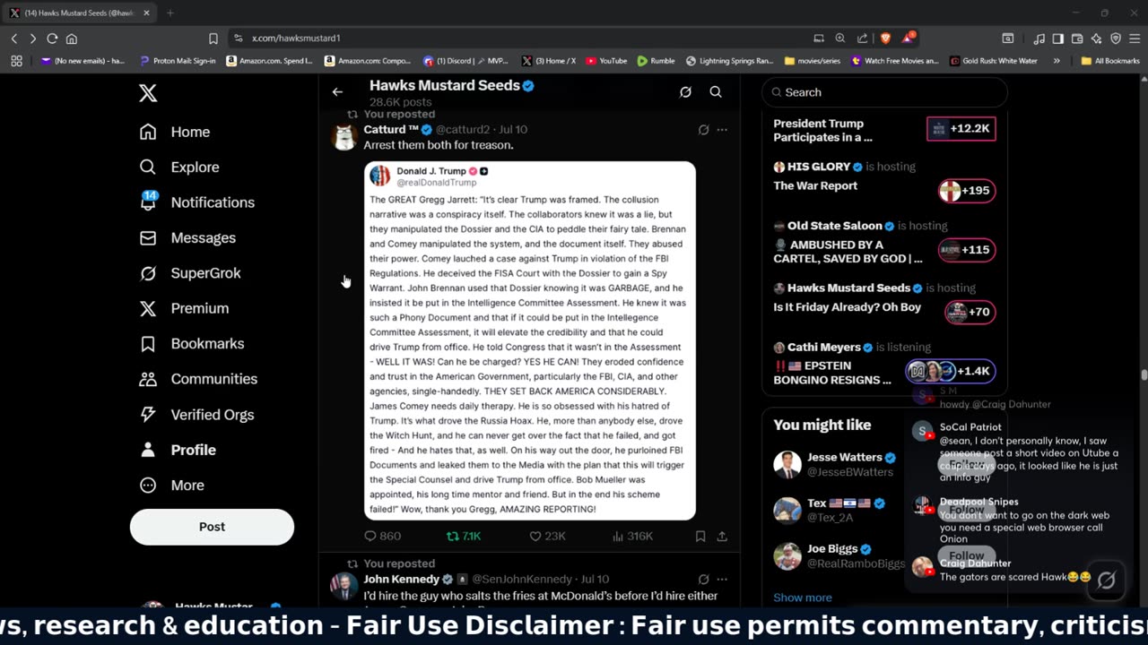Open the three-dot menu on Catturd's post
Image resolution: width=1148 pixels, height=645 pixels.
722,130
